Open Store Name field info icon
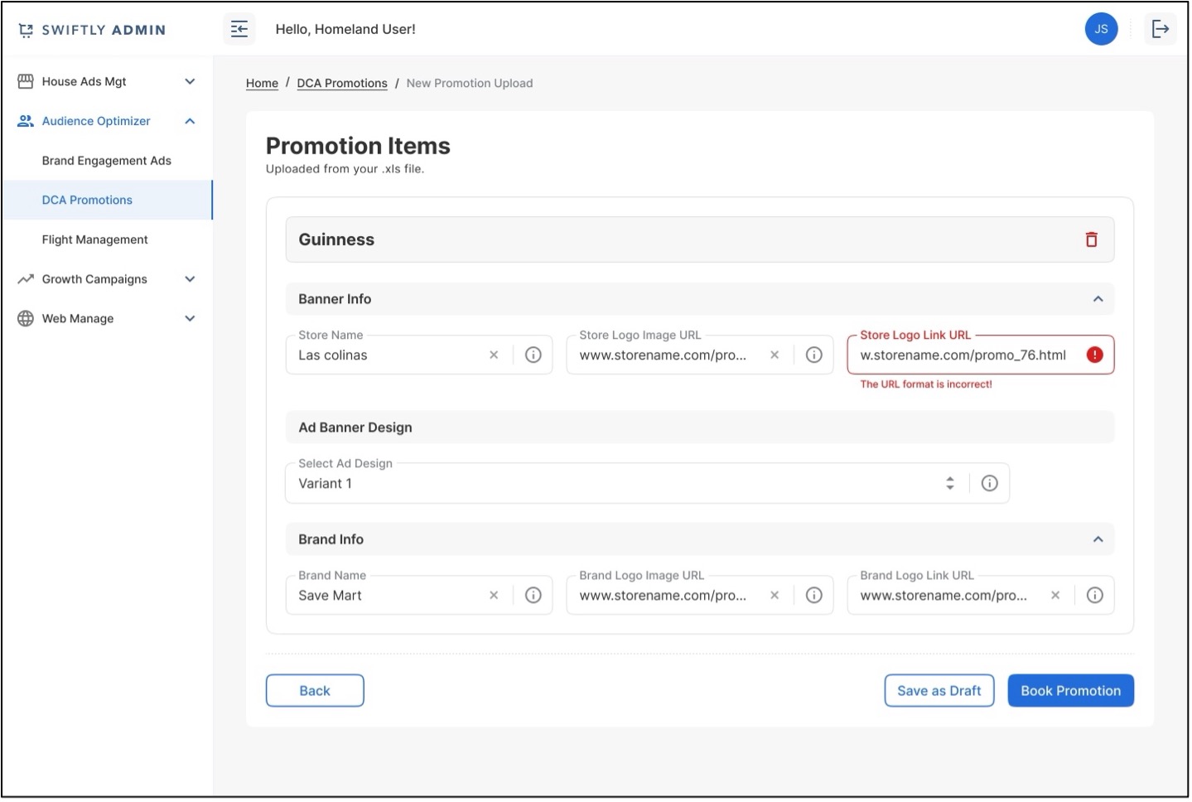 pos(533,355)
